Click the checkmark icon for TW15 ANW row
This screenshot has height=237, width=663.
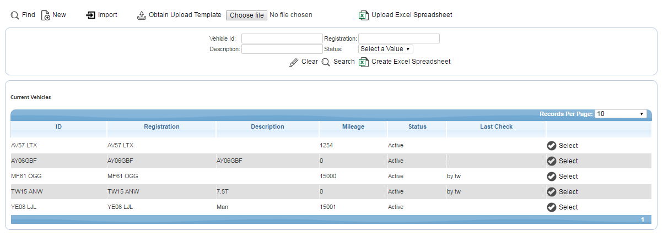551,192
